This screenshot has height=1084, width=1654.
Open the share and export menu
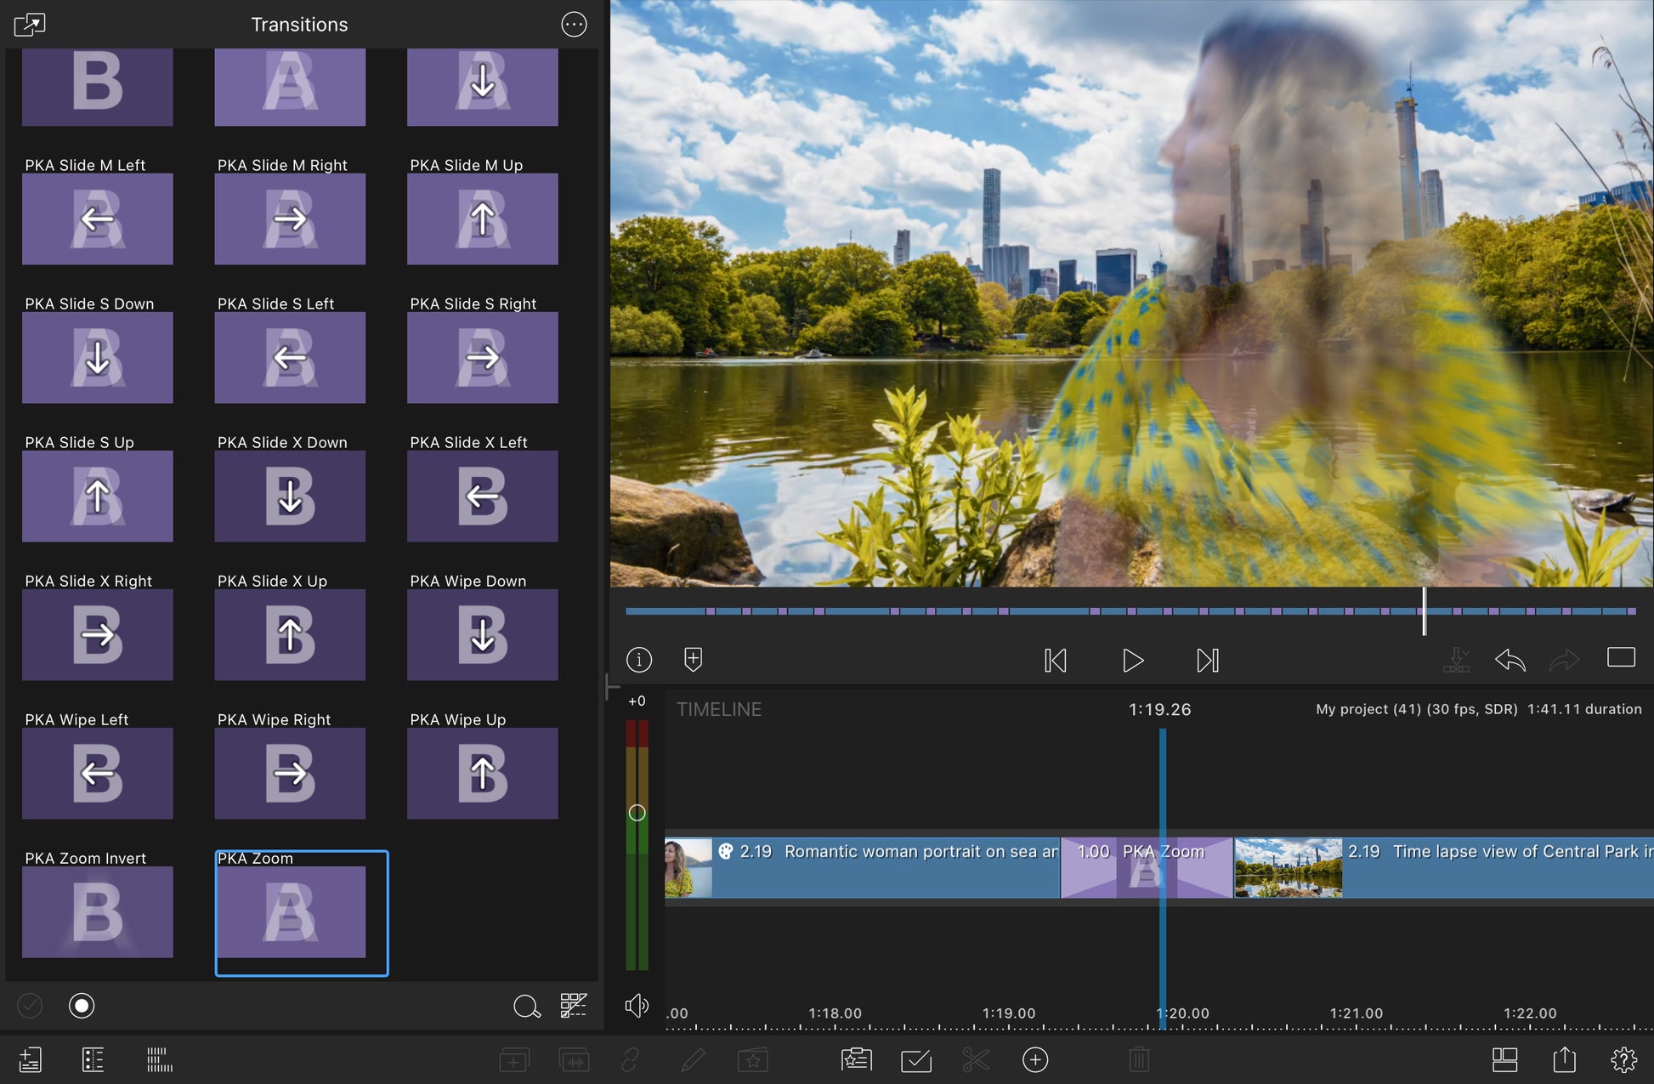[1564, 1059]
